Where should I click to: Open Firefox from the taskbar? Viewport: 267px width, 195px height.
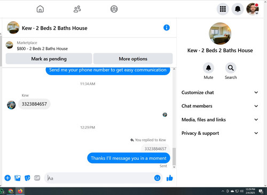click(20, 191)
